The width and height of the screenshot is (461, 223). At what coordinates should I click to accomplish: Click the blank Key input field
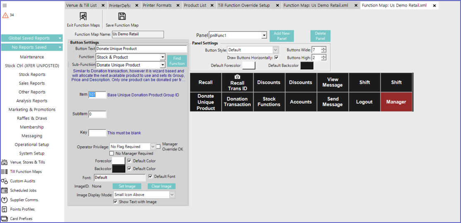coord(97,133)
